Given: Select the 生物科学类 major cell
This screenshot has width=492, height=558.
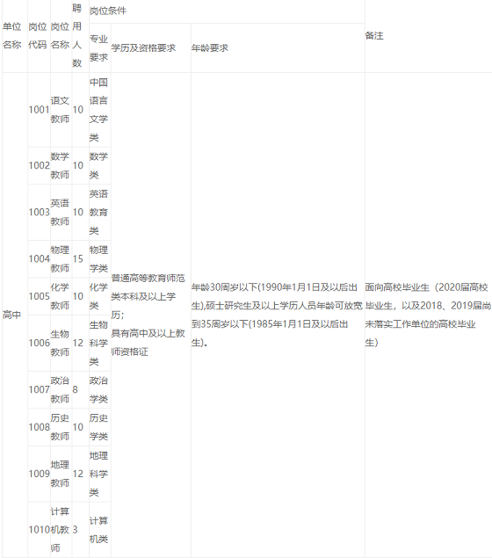Looking at the screenshot, I should [x=98, y=343].
